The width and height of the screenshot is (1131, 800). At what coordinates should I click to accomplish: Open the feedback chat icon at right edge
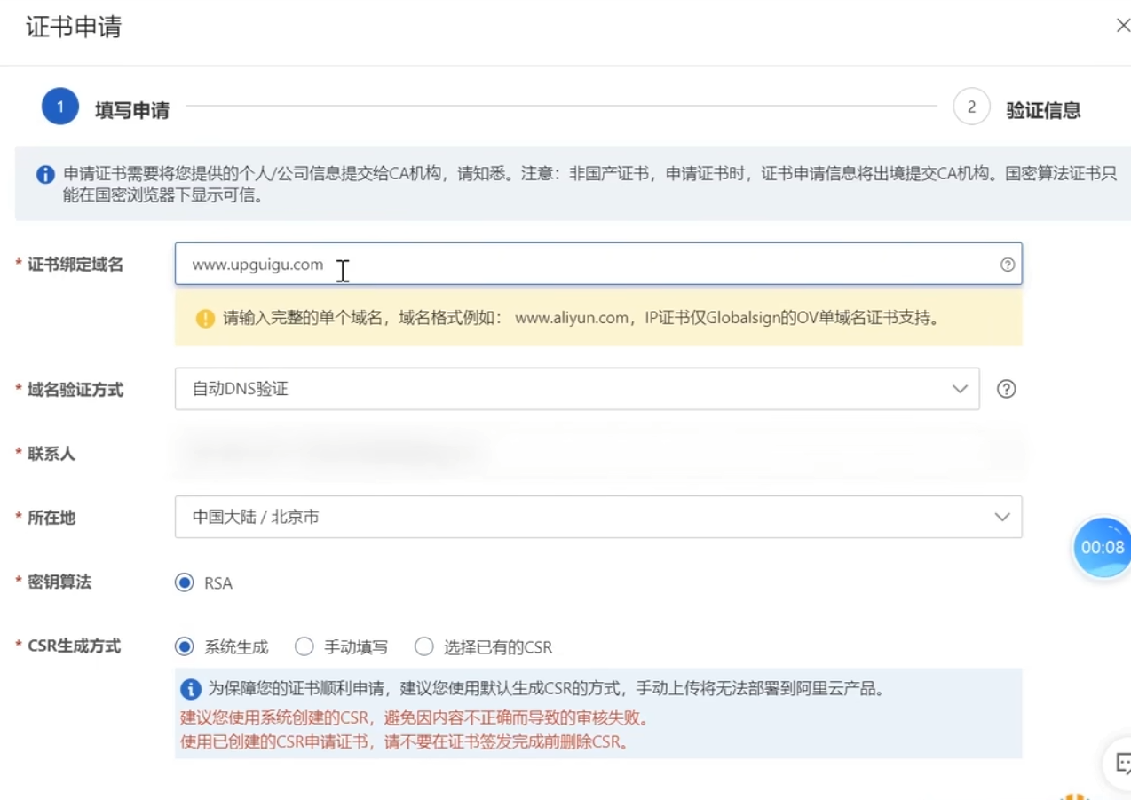point(1121,762)
